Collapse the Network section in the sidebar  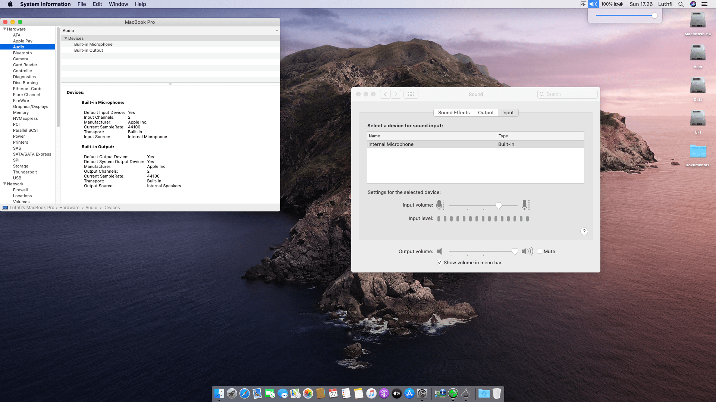[x=4, y=184]
